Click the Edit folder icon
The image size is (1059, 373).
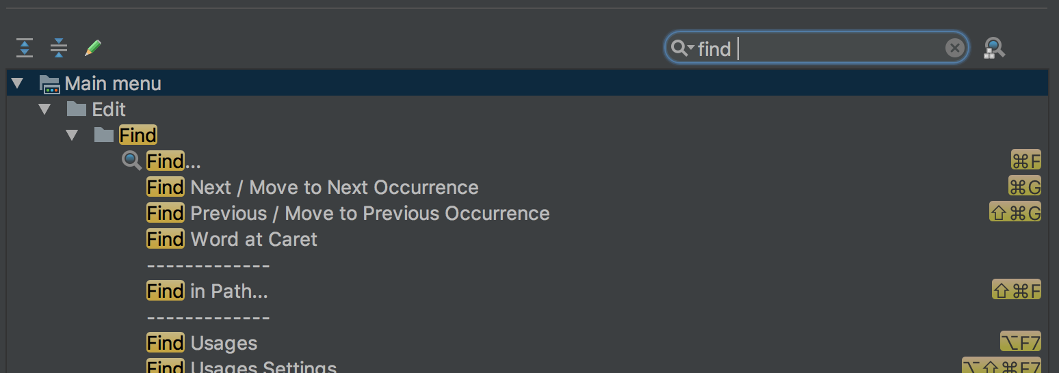click(77, 109)
